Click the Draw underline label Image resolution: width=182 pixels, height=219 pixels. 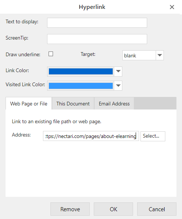tap(23, 54)
